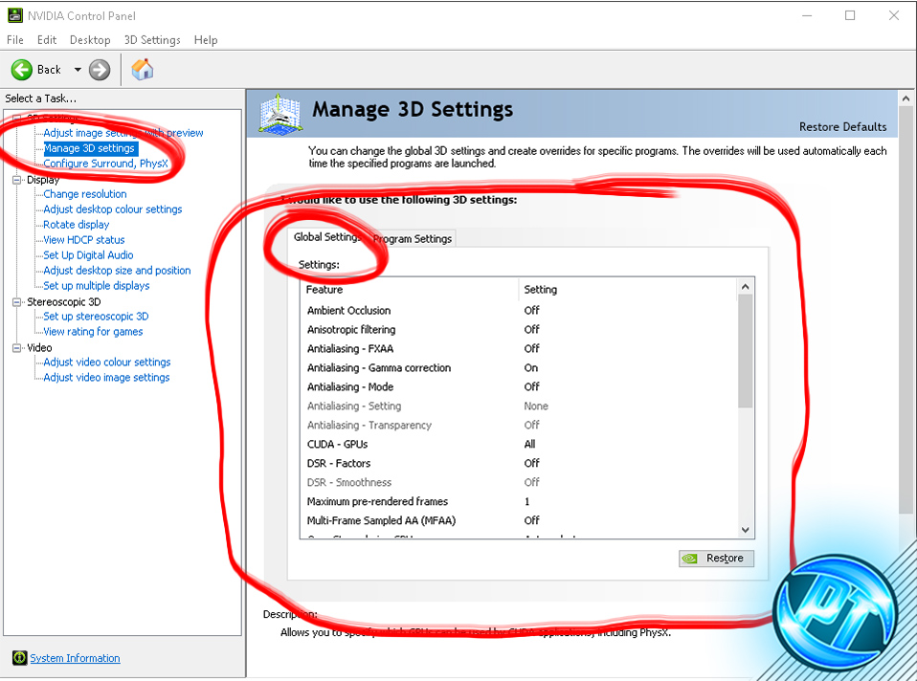Switch to the Program Settings tab
917x681 pixels.
point(413,238)
